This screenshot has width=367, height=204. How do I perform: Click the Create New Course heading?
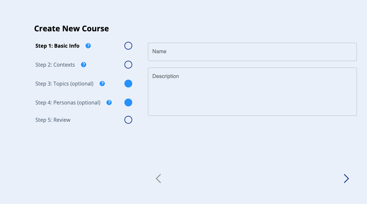(72, 29)
